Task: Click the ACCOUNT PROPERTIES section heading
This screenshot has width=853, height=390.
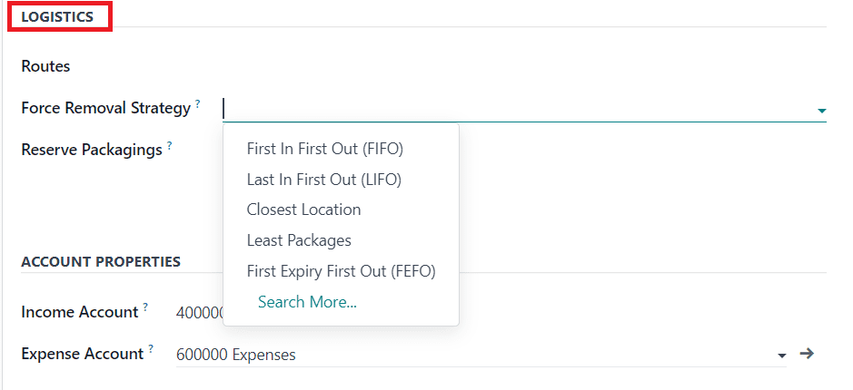Action: [x=101, y=261]
